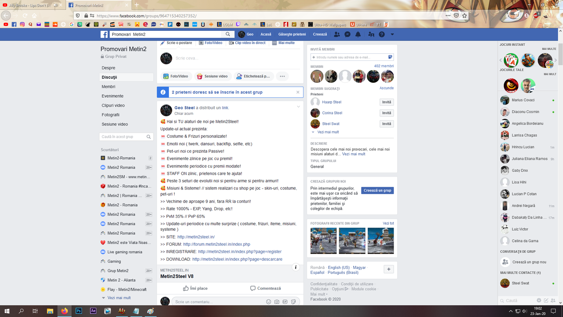Image resolution: width=563 pixels, height=317 pixels.
Task: Add another language with plus button
Action: point(388,269)
